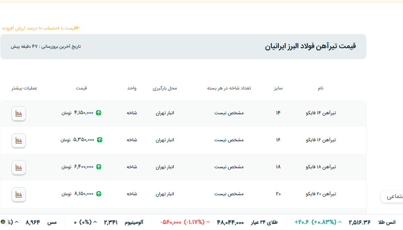Viewport: 403px width, 230px height.
Task: Click green up arrow beside 5,350,000 price
Action: click(x=99, y=140)
